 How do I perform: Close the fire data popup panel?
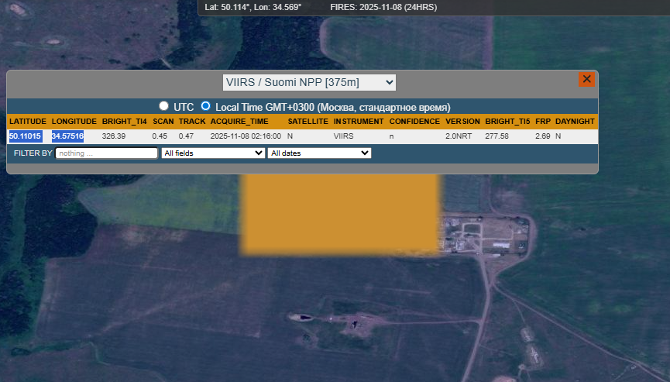click(x=586, y=79)
